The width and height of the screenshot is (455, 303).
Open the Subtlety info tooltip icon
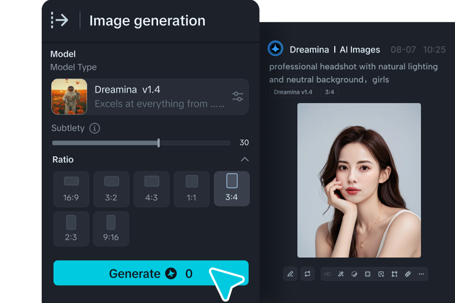point(95,128)
